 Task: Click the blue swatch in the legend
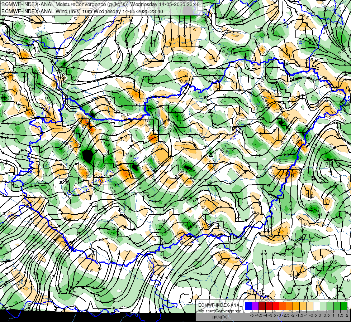248,306
